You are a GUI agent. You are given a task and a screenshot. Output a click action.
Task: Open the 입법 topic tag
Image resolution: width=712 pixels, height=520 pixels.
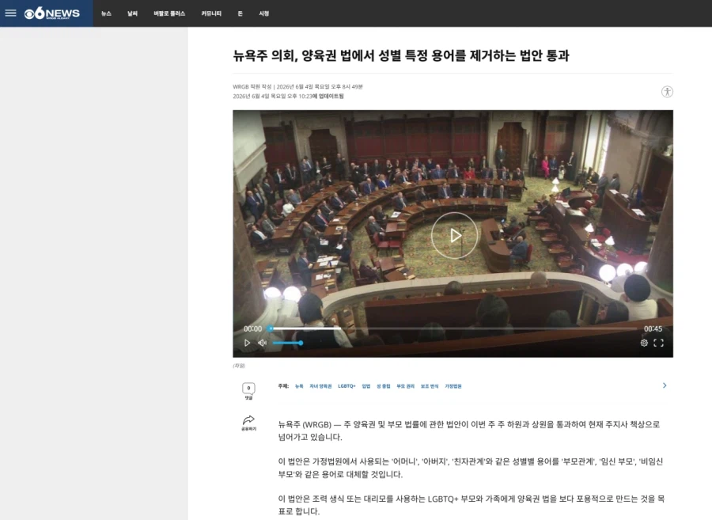coord(366,386)
